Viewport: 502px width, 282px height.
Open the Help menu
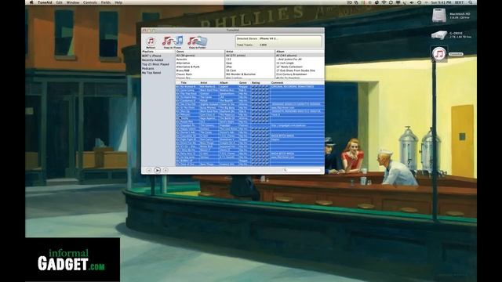pyautogui.click(x=118, y=2)
